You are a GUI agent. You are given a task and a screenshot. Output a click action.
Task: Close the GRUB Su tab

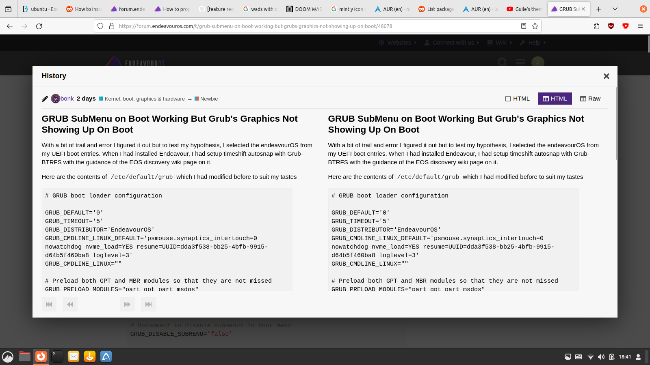tap(583, 9)
